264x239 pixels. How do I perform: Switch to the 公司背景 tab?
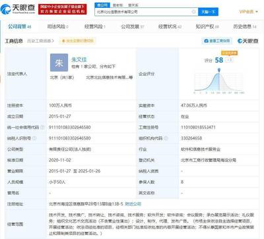tap(20, 26)
